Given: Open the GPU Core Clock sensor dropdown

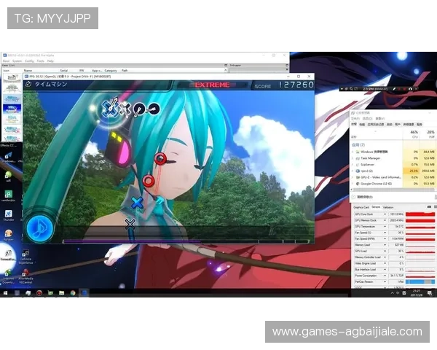Looking at the screenshot, I should [x=402, y=213].
